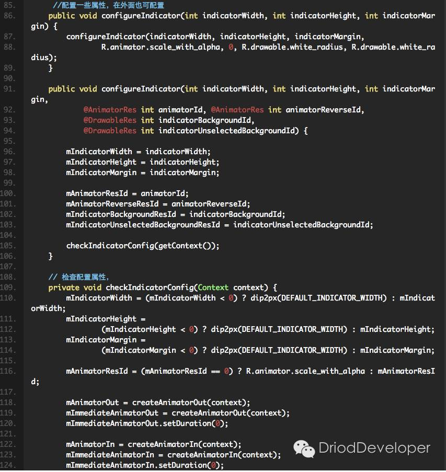446x472 pixels.
Task: Click line number 99 in the gutter
Action: point(9,183)
